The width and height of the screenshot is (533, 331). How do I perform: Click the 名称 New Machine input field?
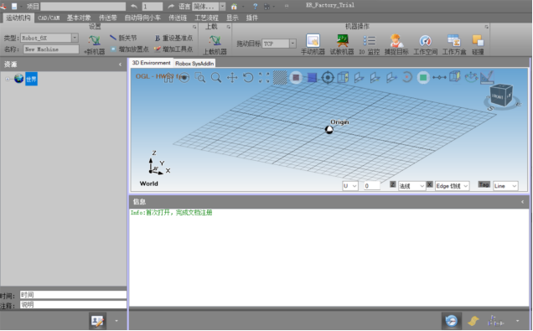[51, 49]
